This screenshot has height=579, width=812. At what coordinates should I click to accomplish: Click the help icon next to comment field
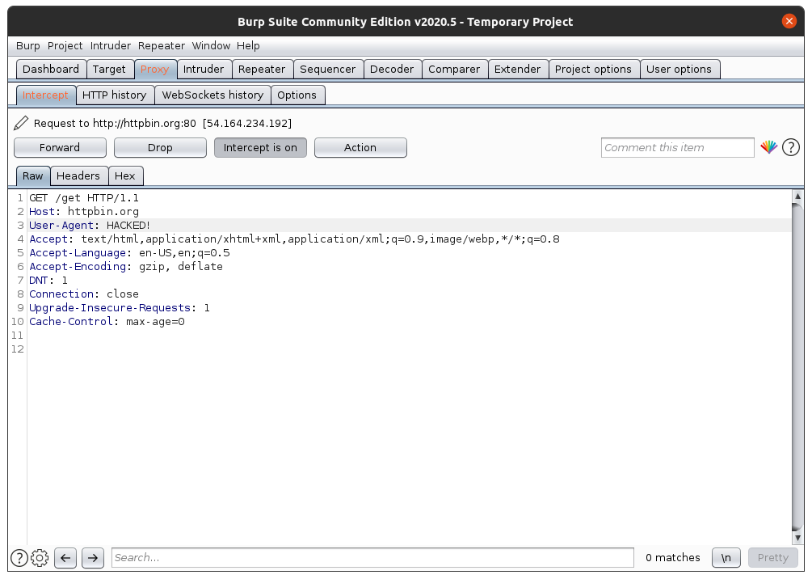pyautogui.click(x=791, y=147)
